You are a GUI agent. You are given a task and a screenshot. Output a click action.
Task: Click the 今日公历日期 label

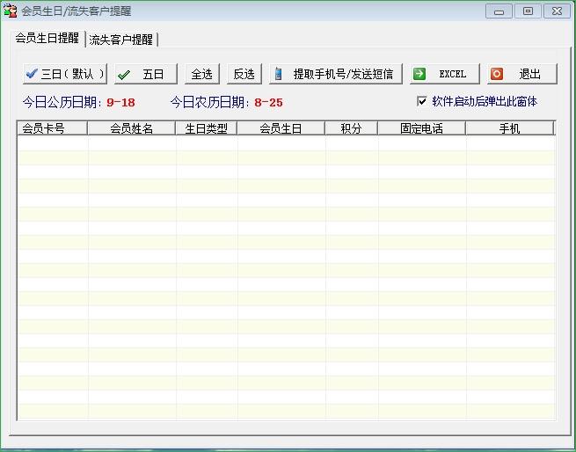[x=62, y=102]
